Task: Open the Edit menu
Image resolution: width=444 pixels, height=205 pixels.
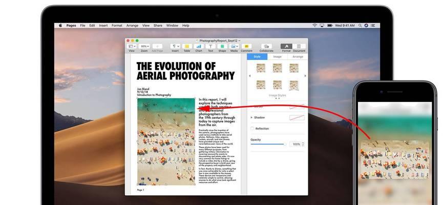Action: pos(92,26)
